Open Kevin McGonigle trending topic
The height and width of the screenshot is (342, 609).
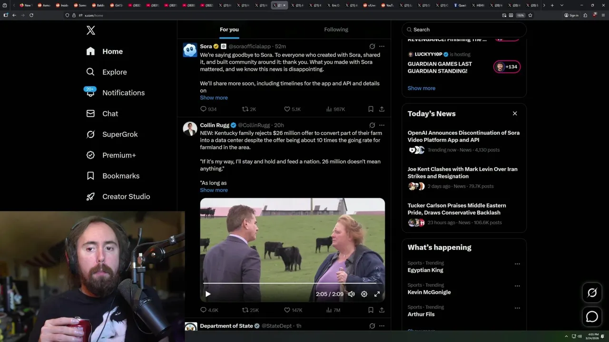tap(429, 292)
